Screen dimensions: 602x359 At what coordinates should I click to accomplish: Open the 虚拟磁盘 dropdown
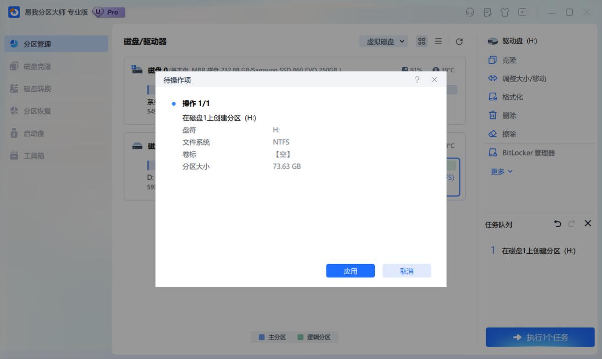(383, 41)
